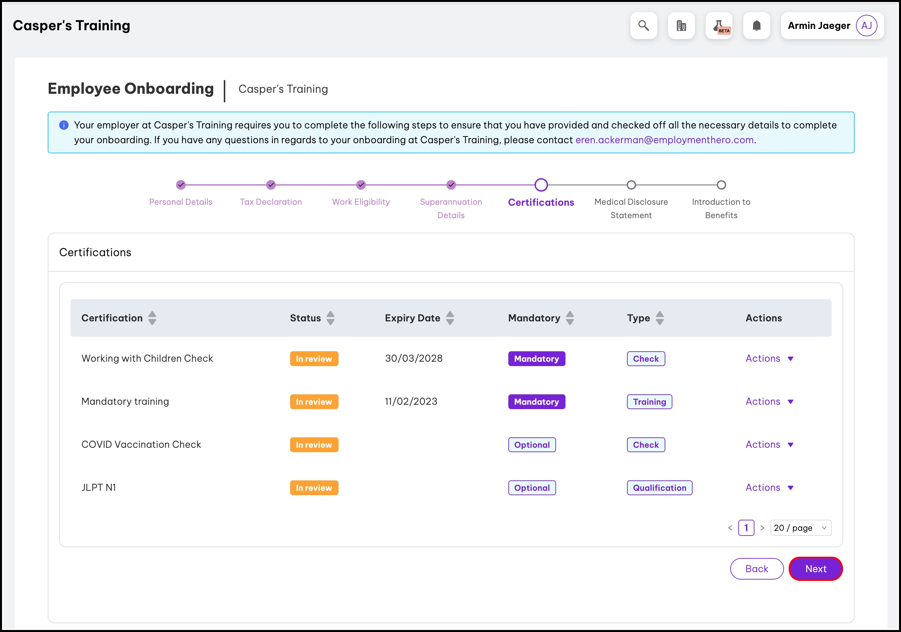901x632 pixels.
Task: Sort by Mandatory column arrows
Action: [x=570, y=318]
